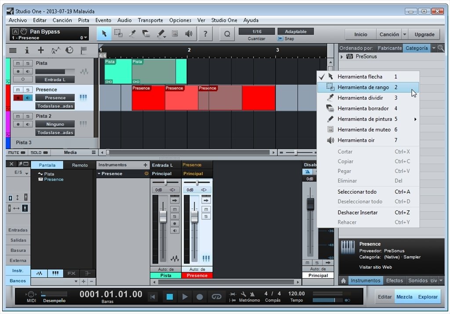Click the stop transport button
The width and height of the screenshot is (450, 314).
(x=170, y=297)
